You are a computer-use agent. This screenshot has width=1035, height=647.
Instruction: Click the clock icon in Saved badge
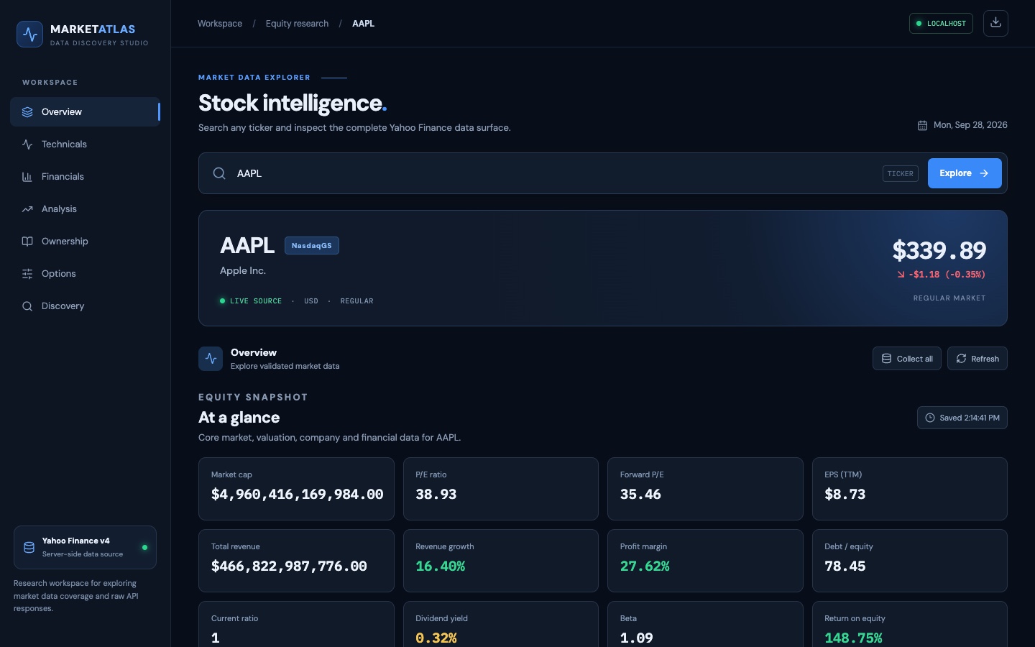[x=930, y=418]
